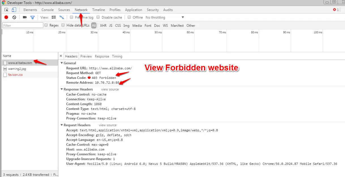
Task: Click view source for Response Headers
Action: [110, 89]
